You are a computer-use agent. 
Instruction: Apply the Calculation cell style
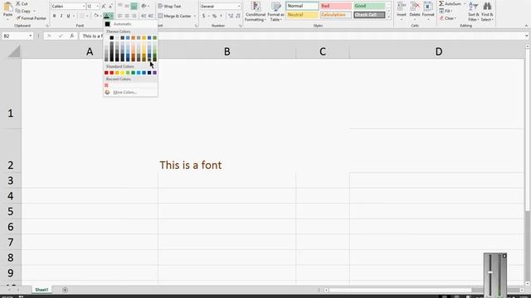coord(336,15)
